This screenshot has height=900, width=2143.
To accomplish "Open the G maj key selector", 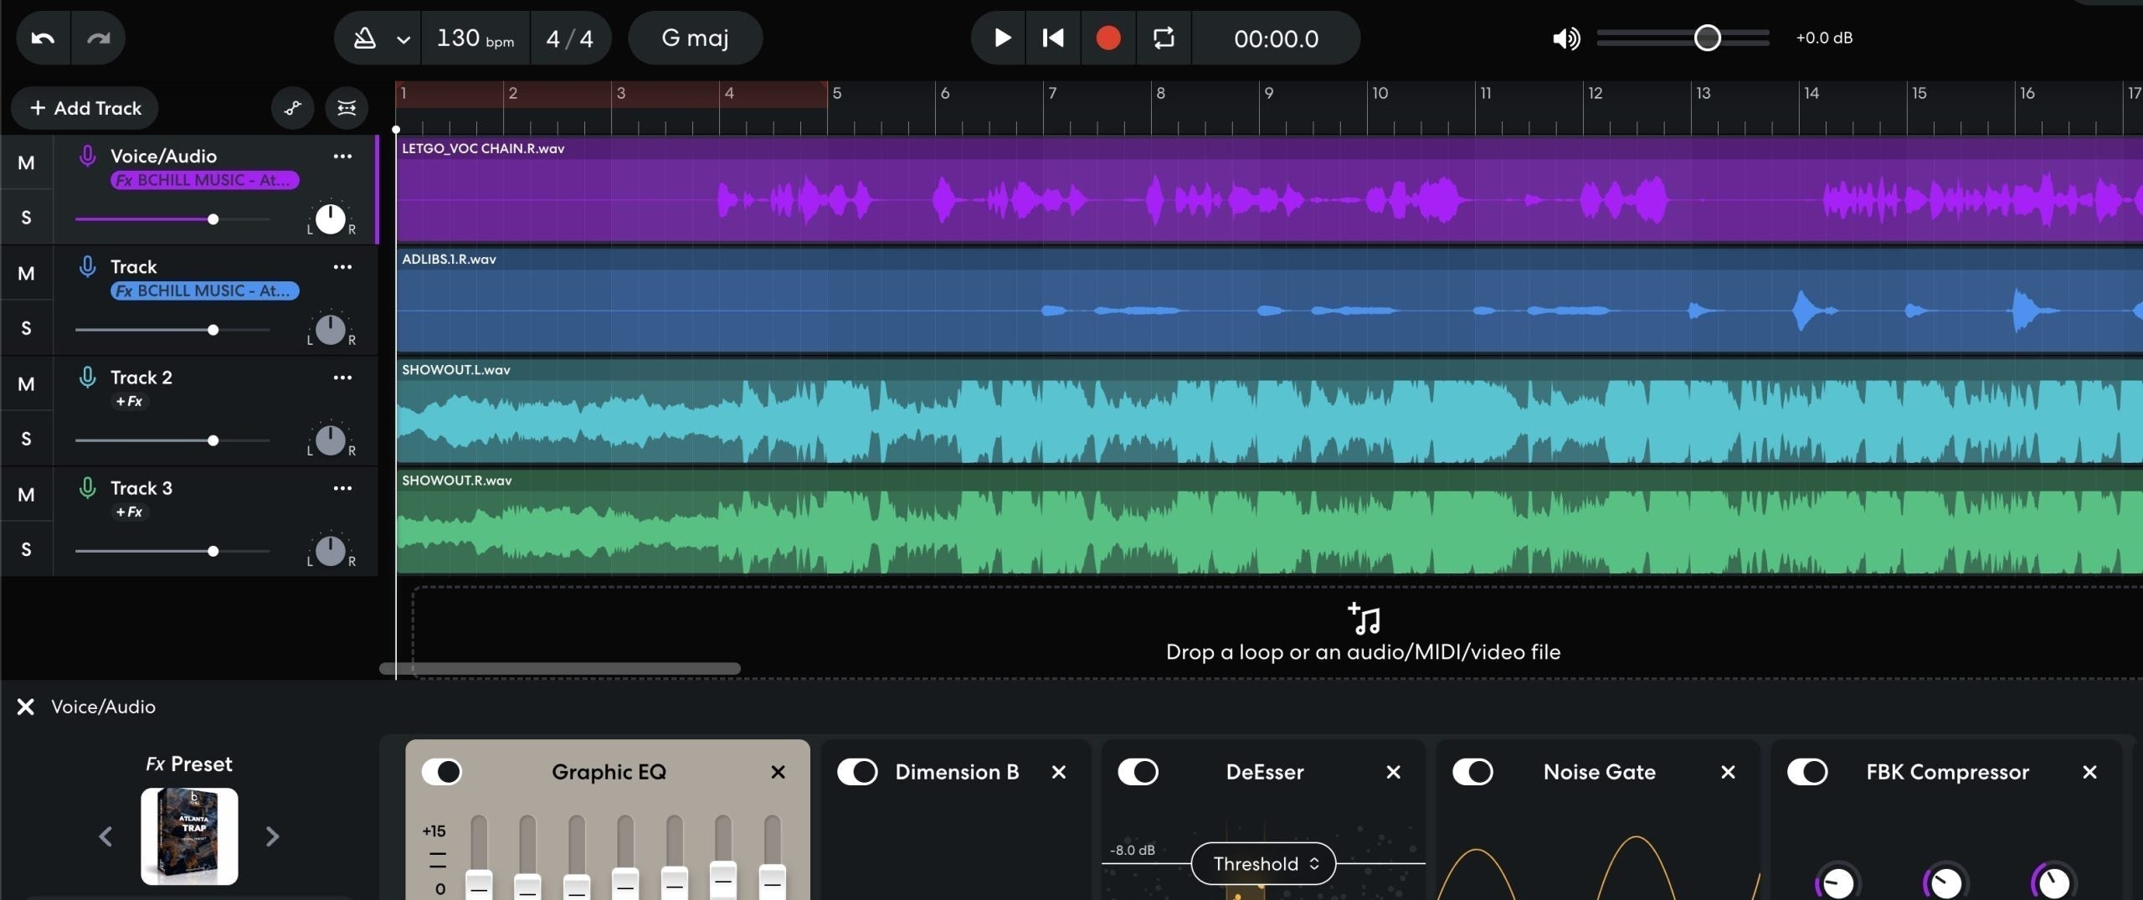I will [695, 38].
